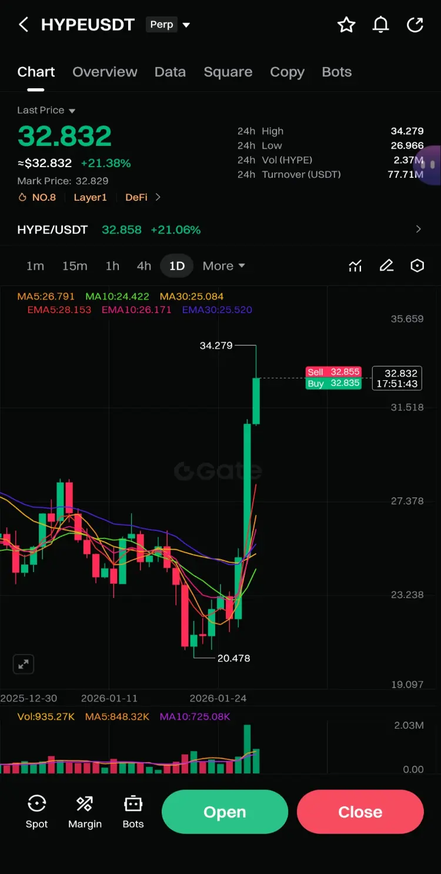Open chart indicators icon
This screenshot has height=874, width=441.
(x=355, y=266)
